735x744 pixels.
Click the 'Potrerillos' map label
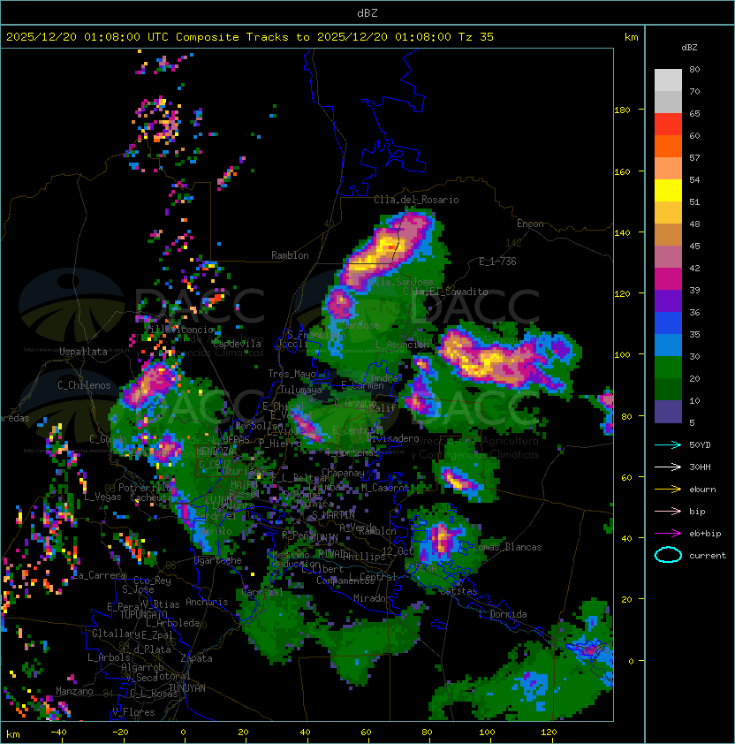(x=148, y=487)
